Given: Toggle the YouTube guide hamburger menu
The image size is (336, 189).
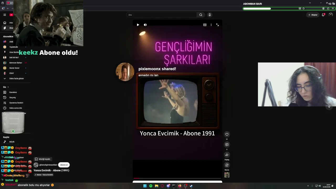Looking at the screenshot, I should tap(4, 15).
